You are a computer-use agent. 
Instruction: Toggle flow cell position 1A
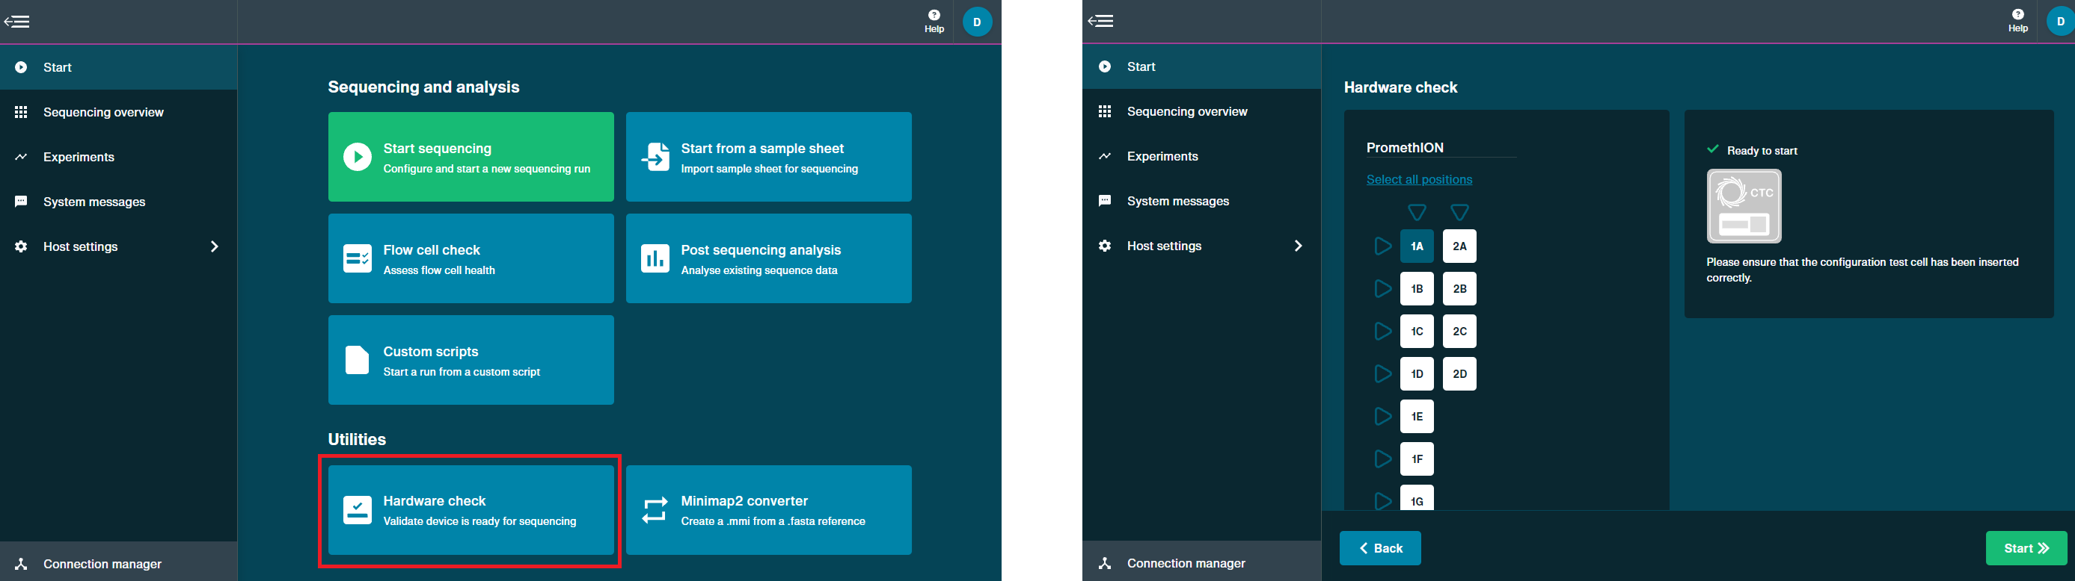coord(1417,246)
